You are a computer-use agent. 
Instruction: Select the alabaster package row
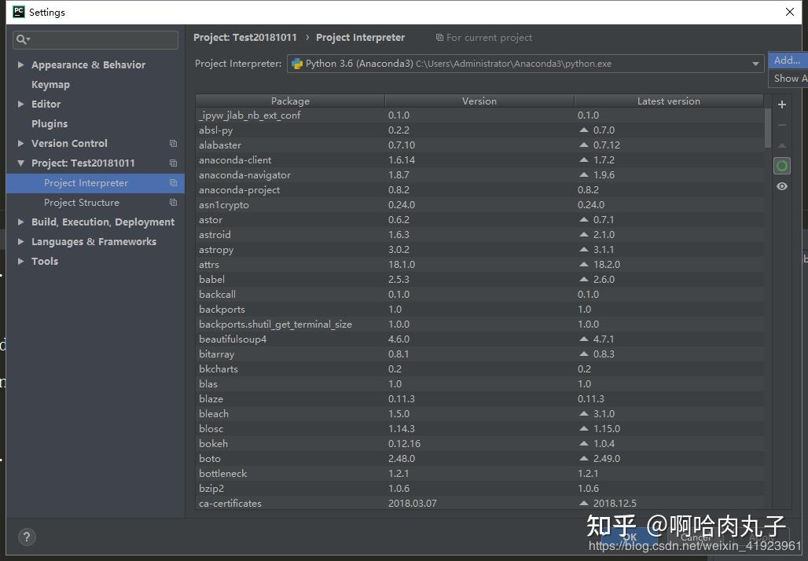[479, 145]
